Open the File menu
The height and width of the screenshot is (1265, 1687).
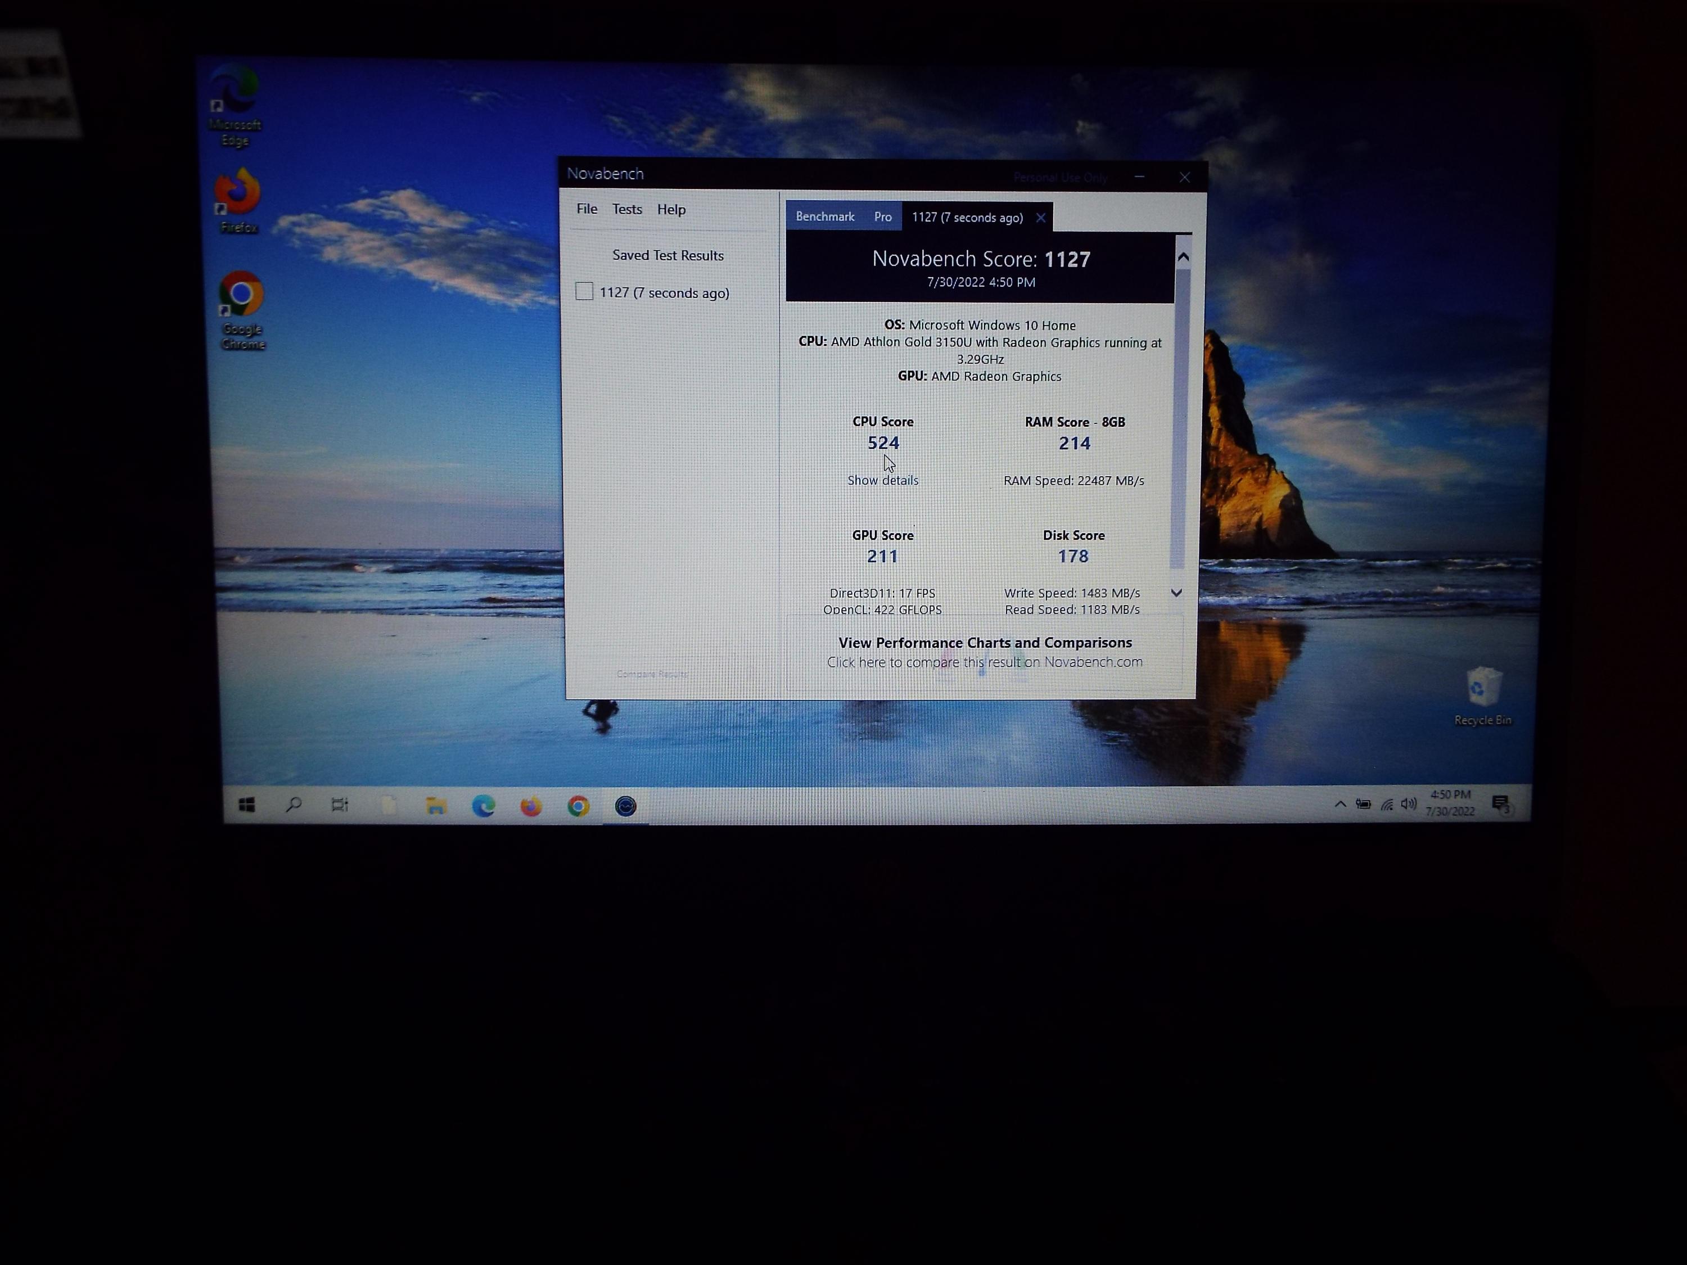click(x=587, y=209)
